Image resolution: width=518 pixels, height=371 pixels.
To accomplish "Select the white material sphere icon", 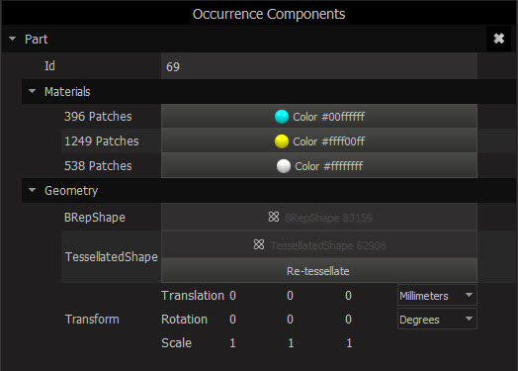I will [284, 166].
